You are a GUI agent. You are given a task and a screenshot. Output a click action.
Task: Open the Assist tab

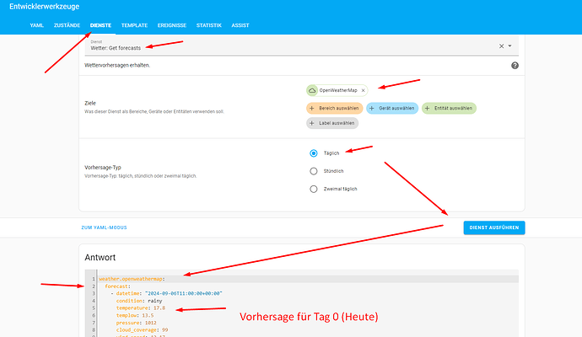[240, 26]
